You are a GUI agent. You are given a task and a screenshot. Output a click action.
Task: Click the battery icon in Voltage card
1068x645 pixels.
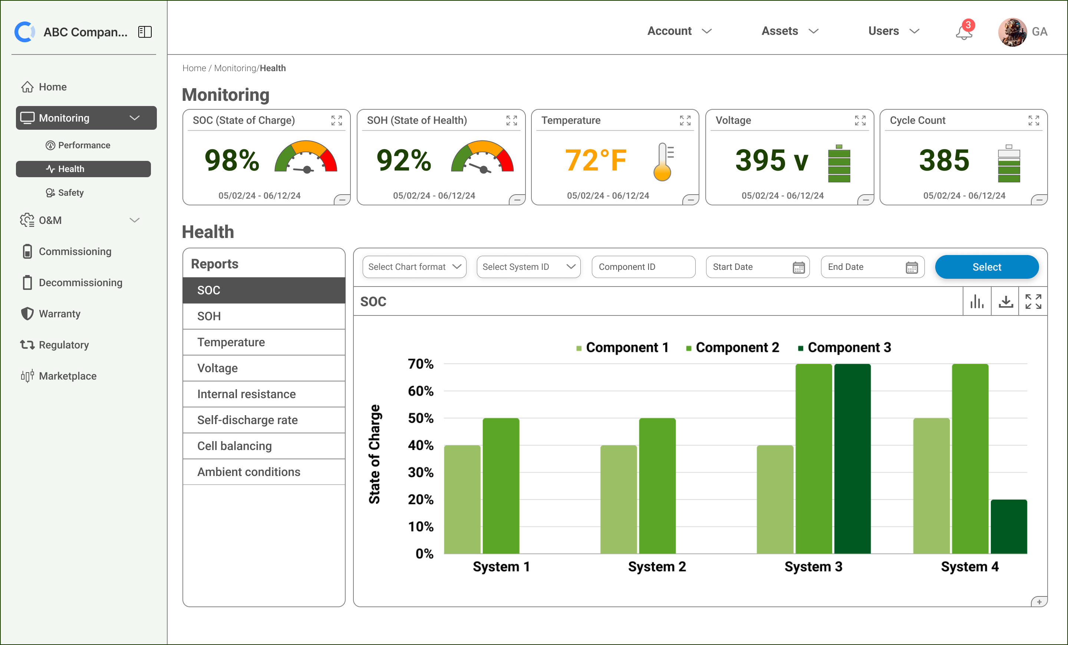[839, 163]
